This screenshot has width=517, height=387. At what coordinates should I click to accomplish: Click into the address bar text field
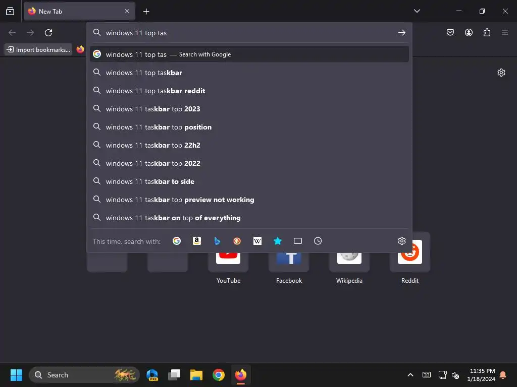249,33
